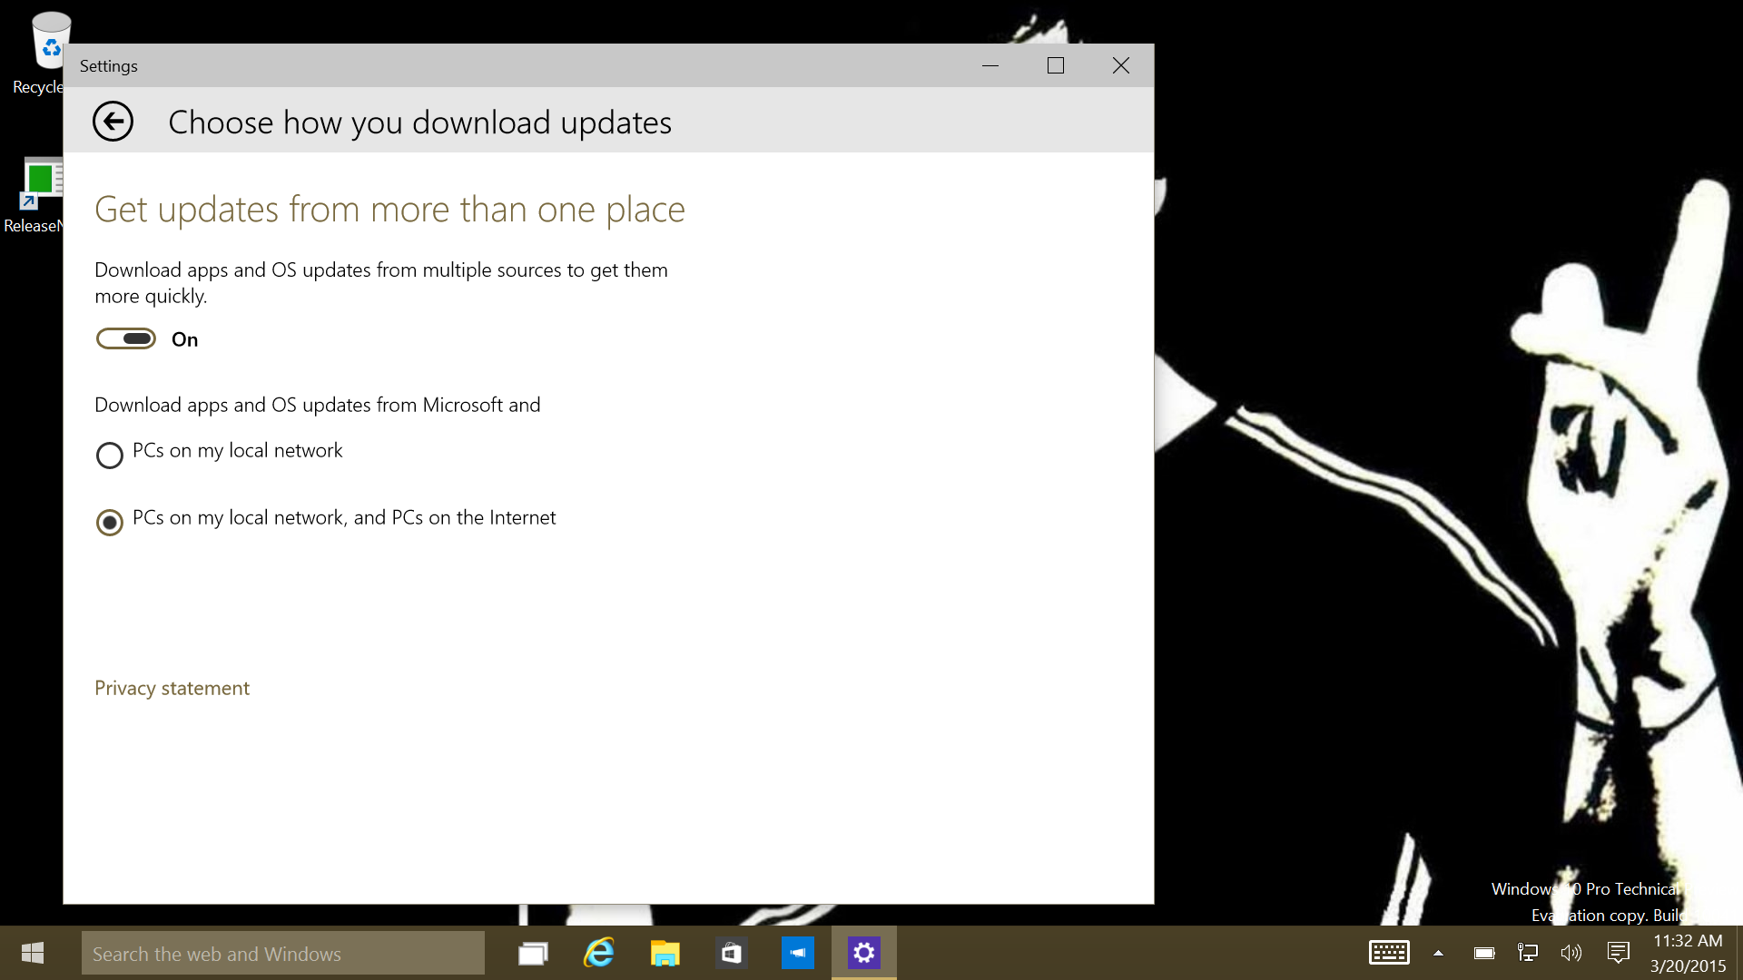Screen dimensions: 1743x980
Task: Open the volume control icon
Action: click(x=1571, y=953)
